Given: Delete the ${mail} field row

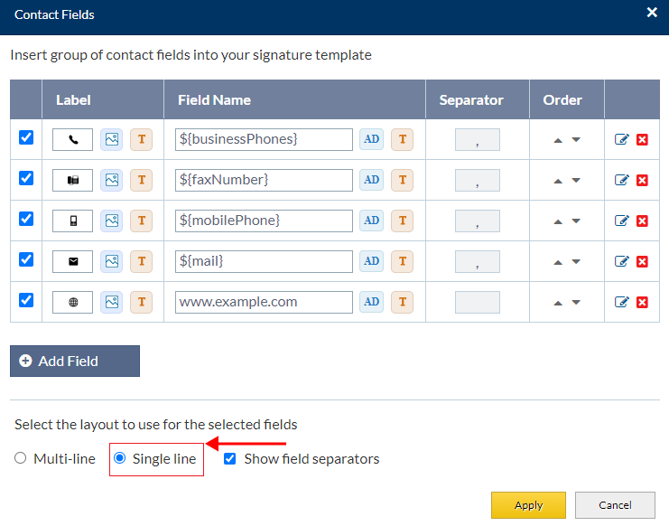Looking at the screenshot, I should [x=642, y=261].
